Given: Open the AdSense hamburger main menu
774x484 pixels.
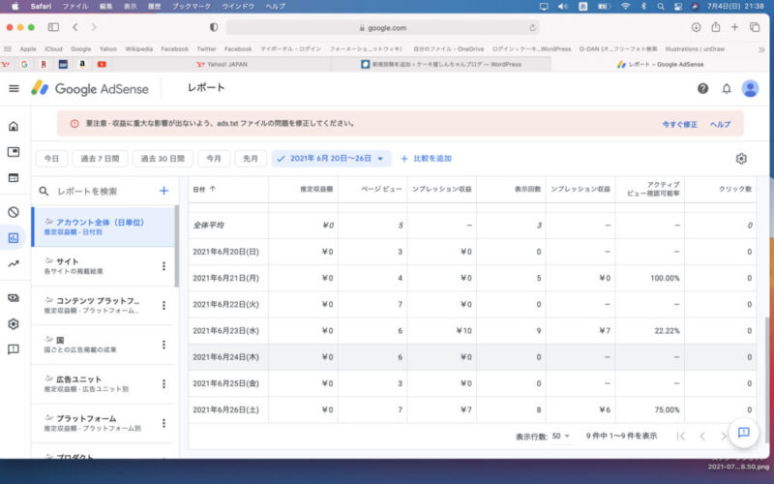Looking at the screenshot, I should click(x=14, y=88).
